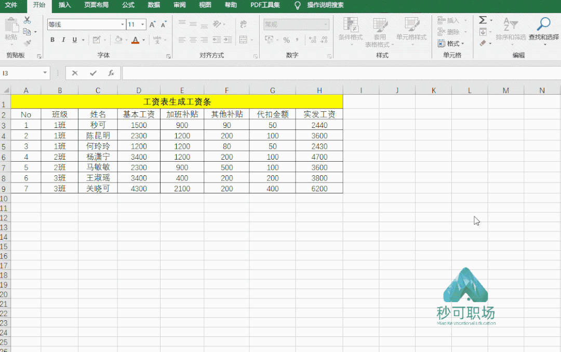Apply comma style number format
Screen dimensions: 561x352
coord(297,40)
